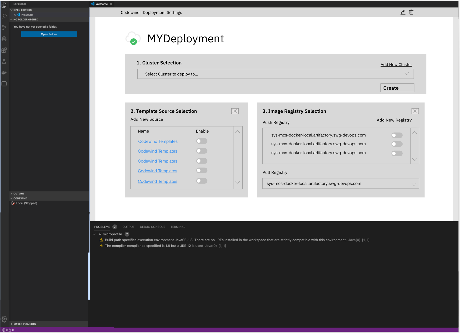Screen dimensions: 460x333
Task: Open the Test beaker view
Action: click(4, 61)
